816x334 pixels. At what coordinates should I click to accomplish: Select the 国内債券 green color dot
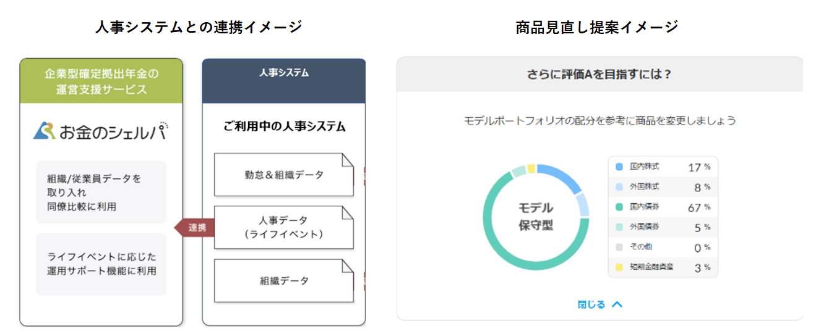(619, 207)
